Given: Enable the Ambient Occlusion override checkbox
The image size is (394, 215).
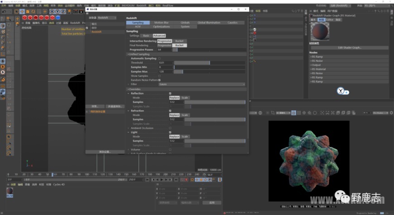Looking at the screenshot, I should click(170, 128).
